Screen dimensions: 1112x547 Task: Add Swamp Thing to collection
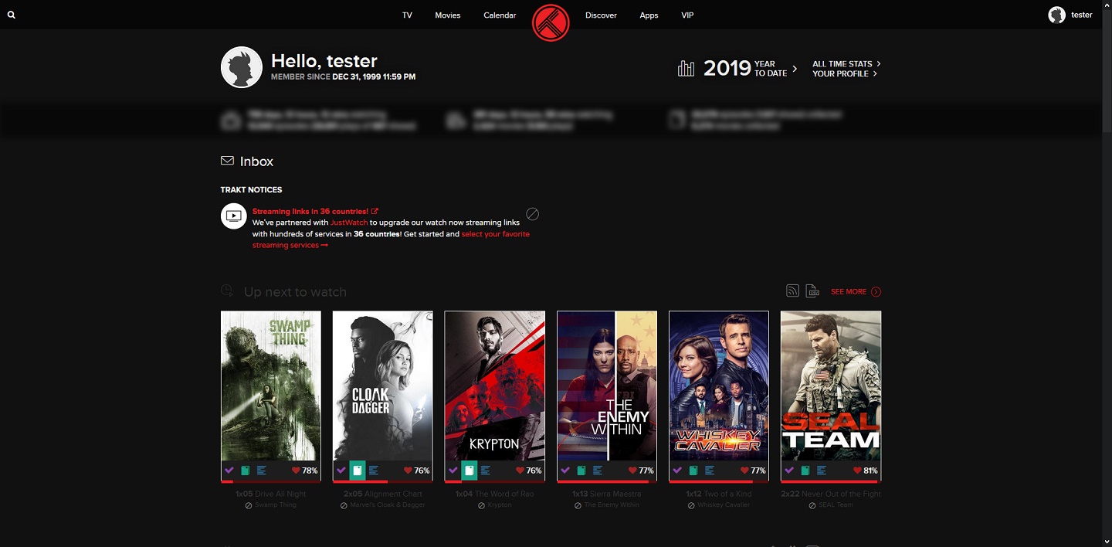tap(245, 470)
